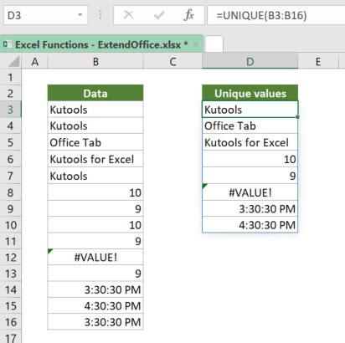Select cell D6 with value 10
345x343 pixels.
tap(250, 159)
